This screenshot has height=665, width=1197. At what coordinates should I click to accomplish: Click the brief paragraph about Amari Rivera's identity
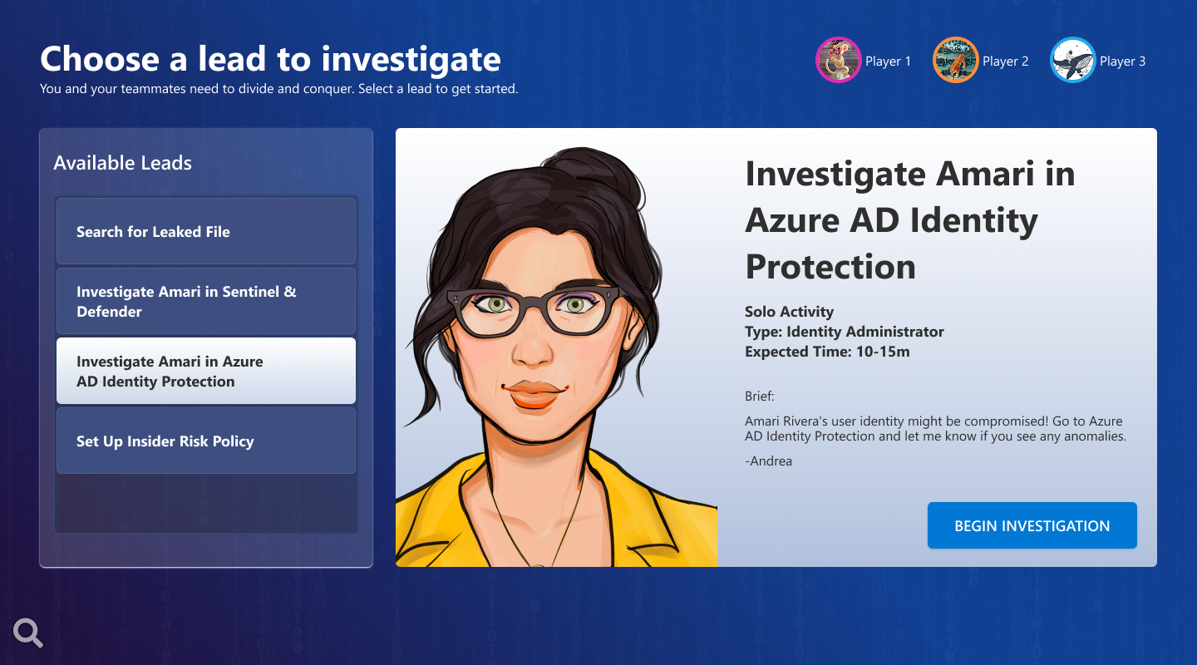click(x=935, y=429)
